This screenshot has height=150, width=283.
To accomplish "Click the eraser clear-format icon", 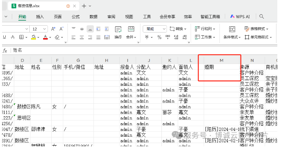I will 57,37.
